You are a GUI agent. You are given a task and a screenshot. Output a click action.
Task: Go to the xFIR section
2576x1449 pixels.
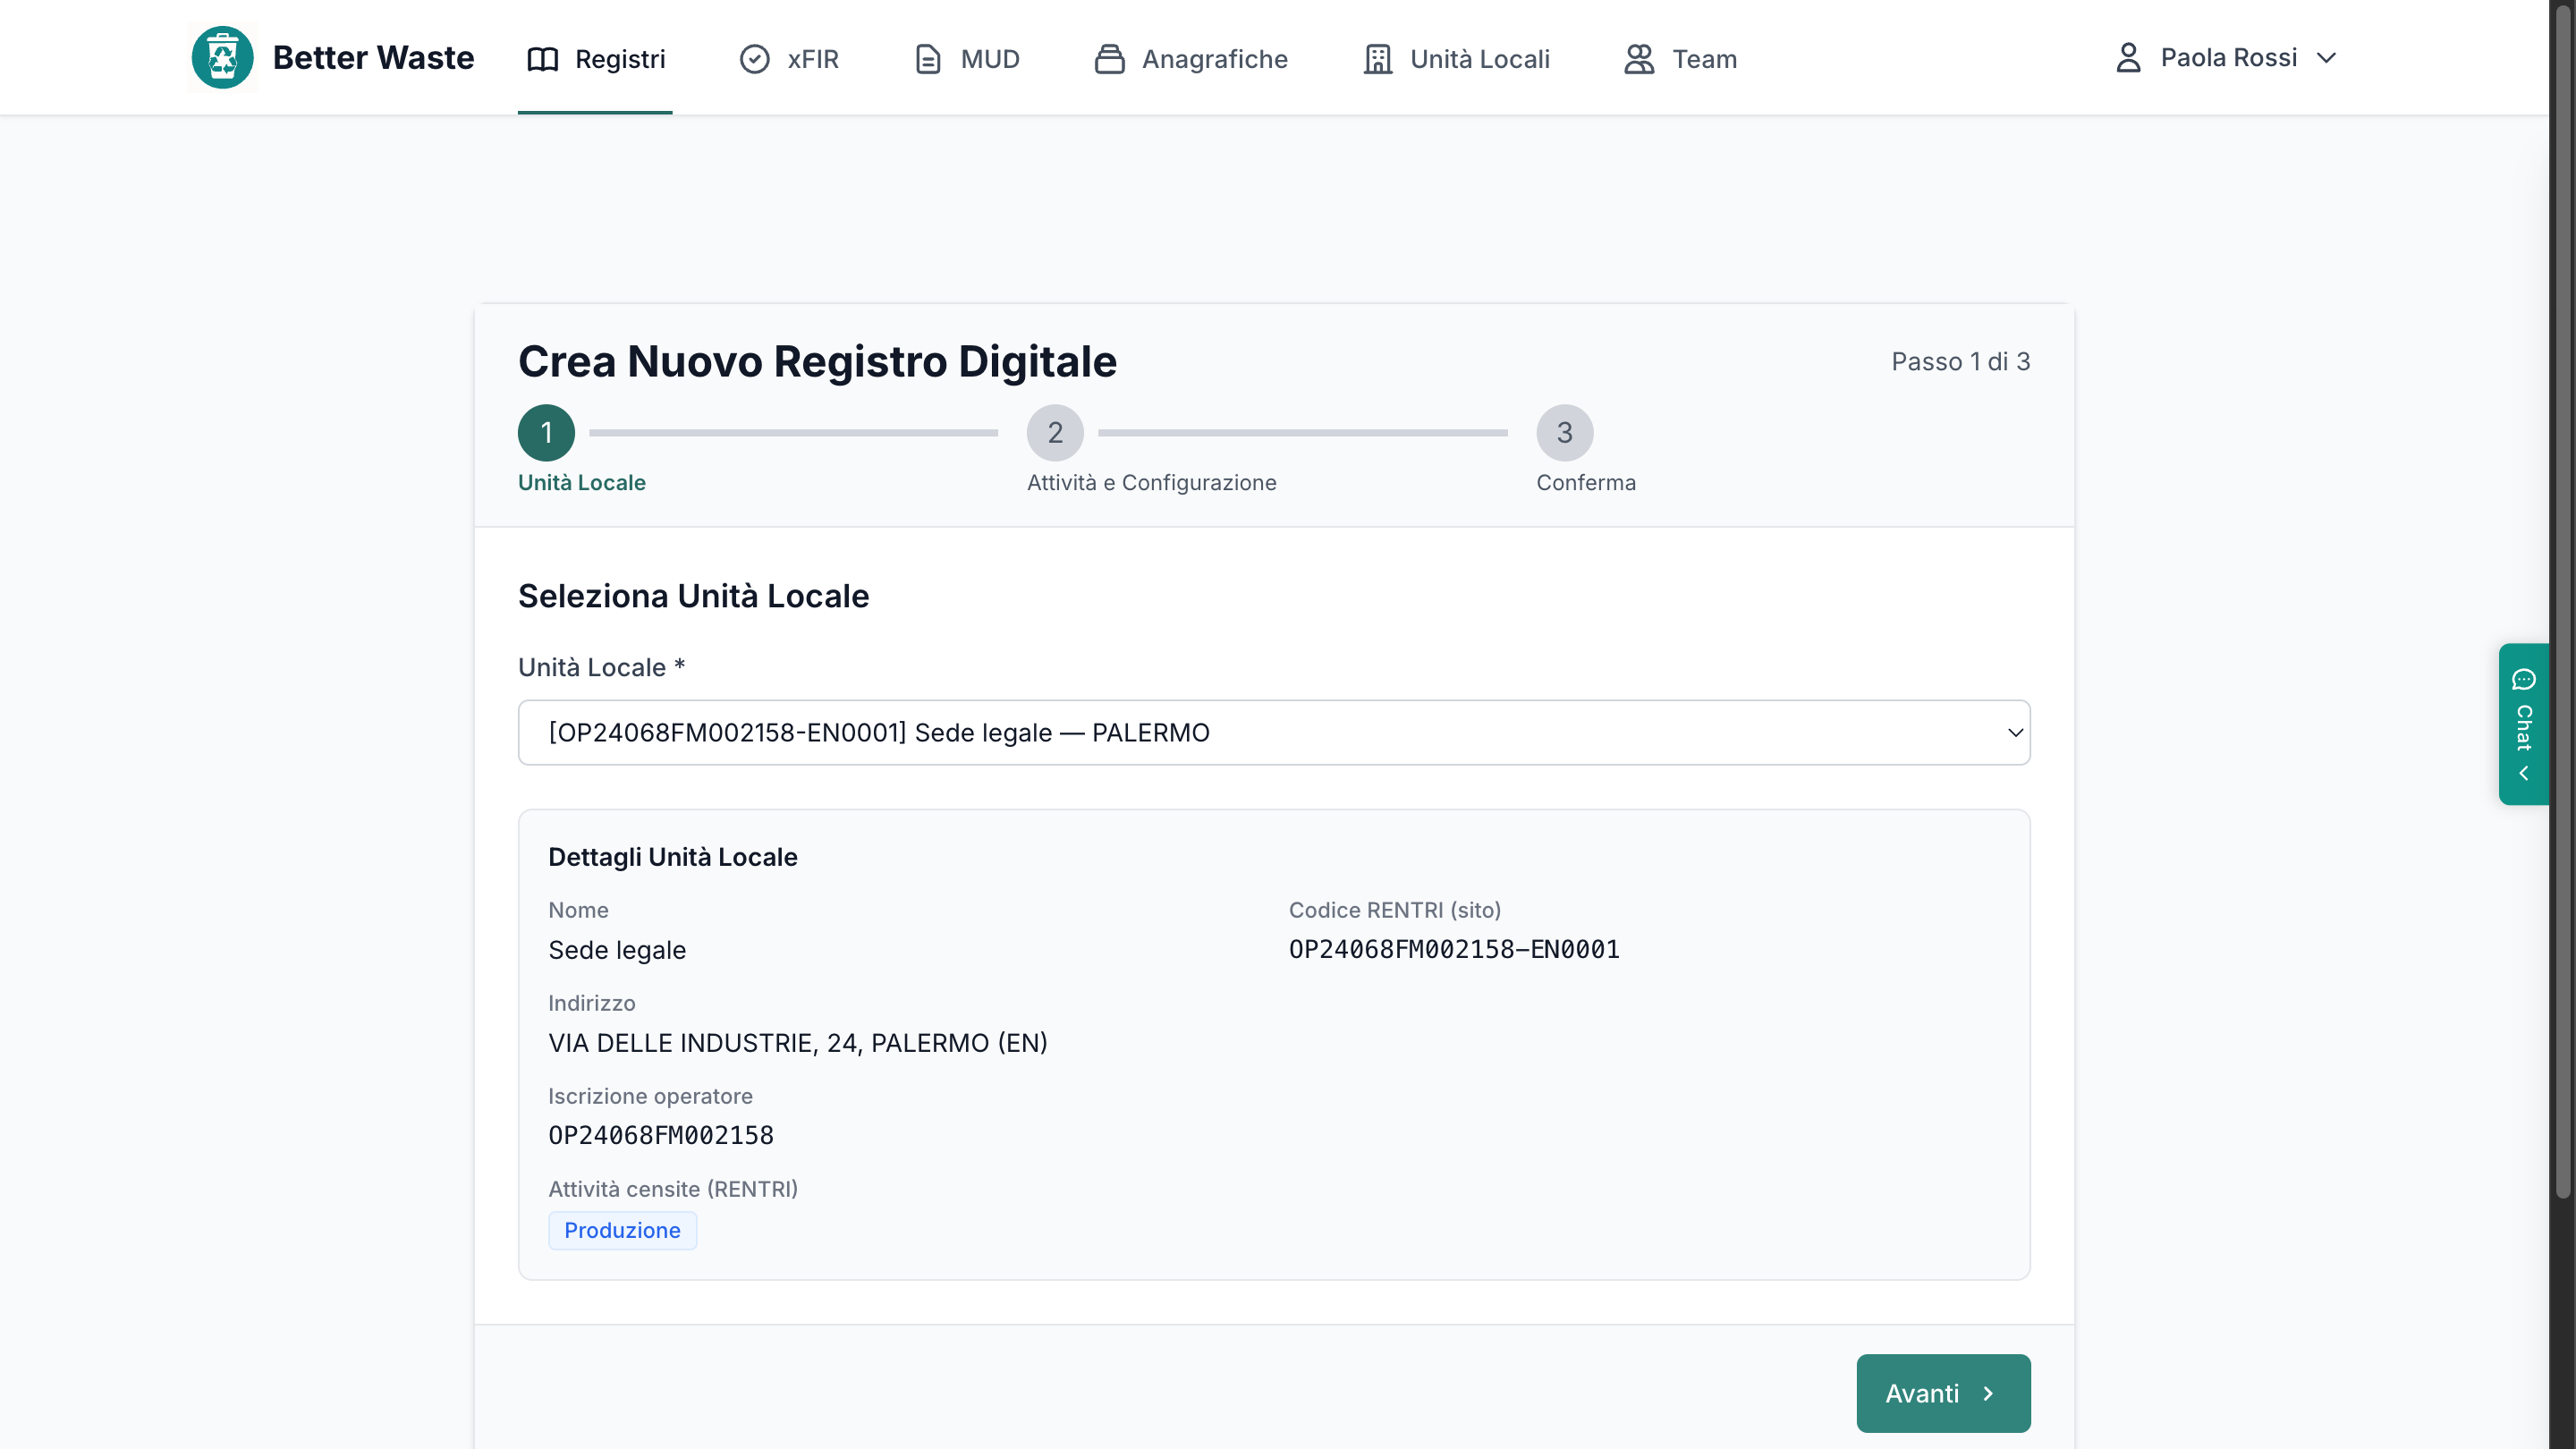click(789, 59)
